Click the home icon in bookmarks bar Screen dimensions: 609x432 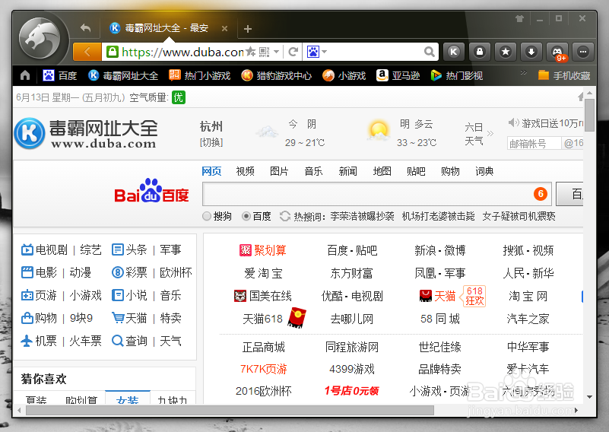click(25, 75)
